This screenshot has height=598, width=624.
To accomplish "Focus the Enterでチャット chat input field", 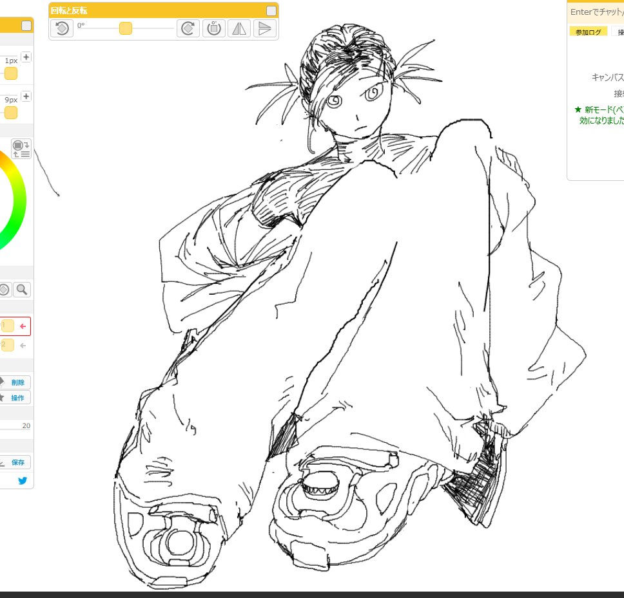I will pos(596,12).
